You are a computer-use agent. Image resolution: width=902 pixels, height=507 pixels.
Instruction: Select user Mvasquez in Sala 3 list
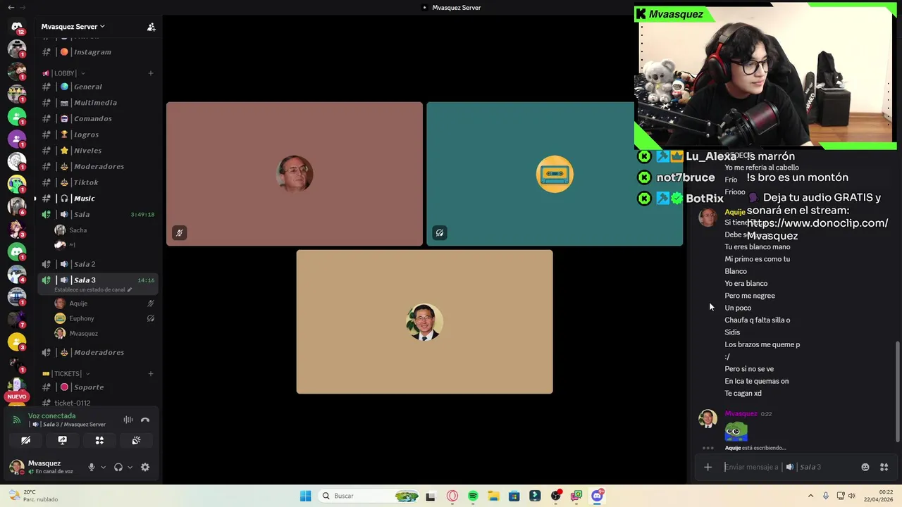(x=83, y=334)
